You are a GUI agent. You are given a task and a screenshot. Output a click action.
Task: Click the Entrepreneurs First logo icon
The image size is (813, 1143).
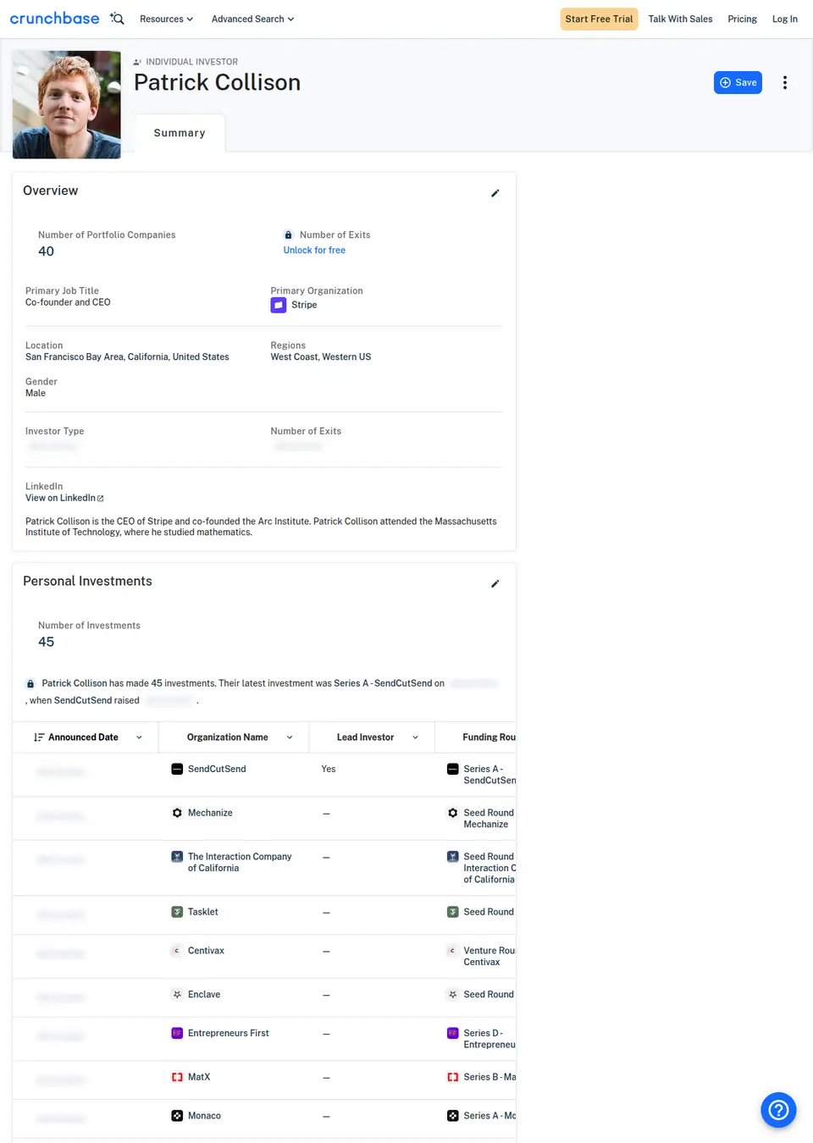pyautogui.click(x=177, y=1033)
